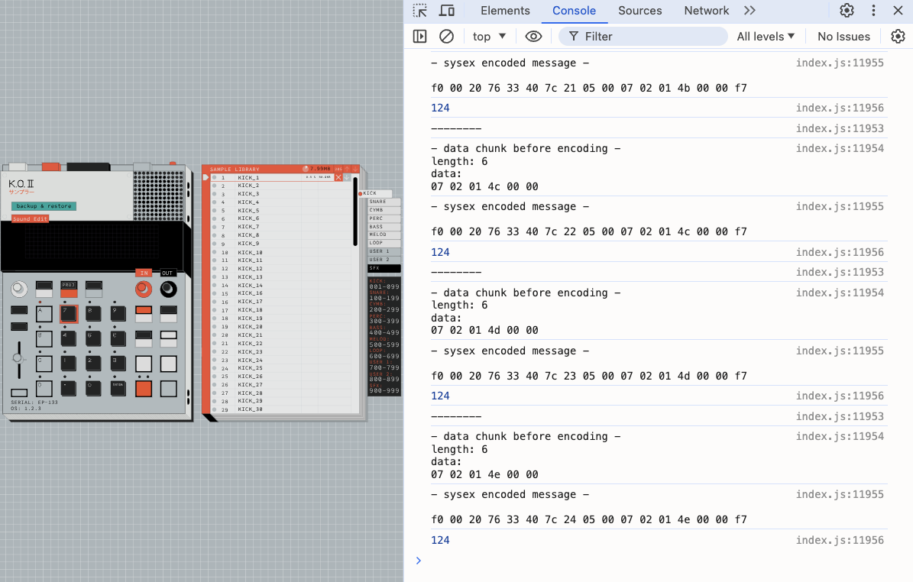
Task: Focus the console prompt input
Action: tap(658, 561)
